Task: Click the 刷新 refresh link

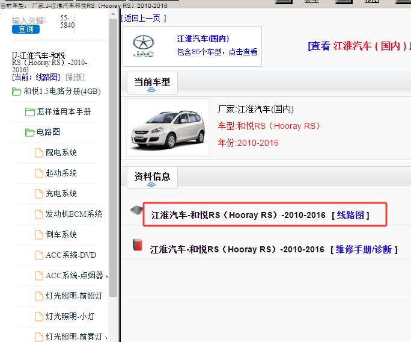Action: (x=75, y=77)
